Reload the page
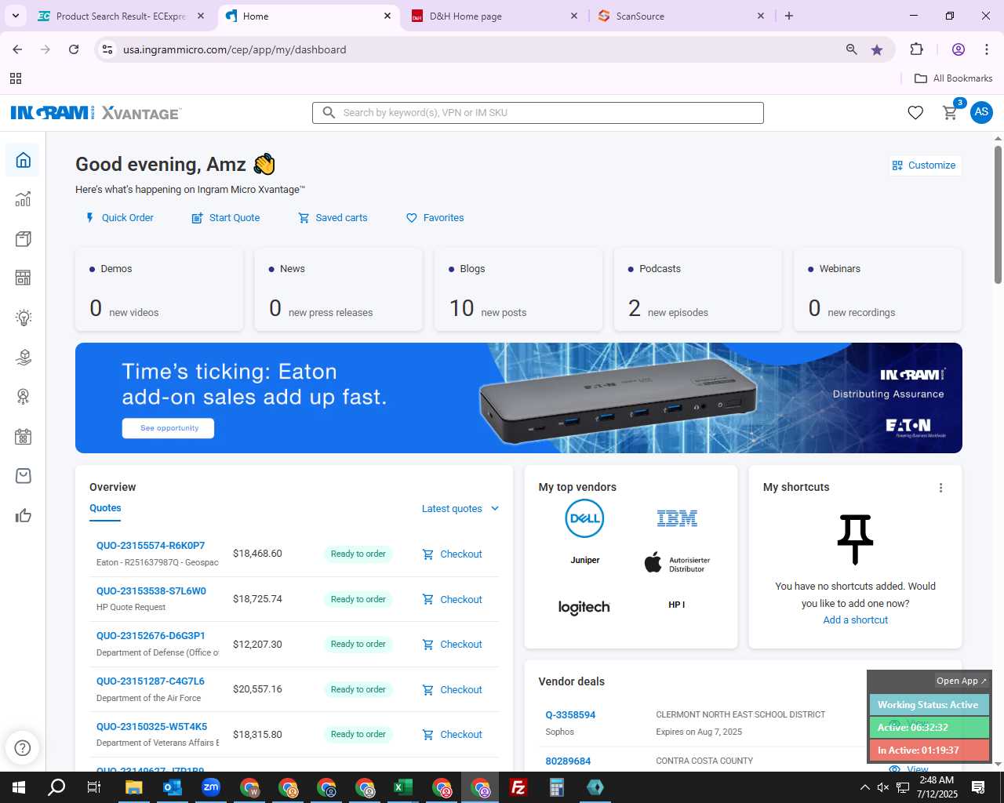 pyautogui.click(x=74, y=49)
